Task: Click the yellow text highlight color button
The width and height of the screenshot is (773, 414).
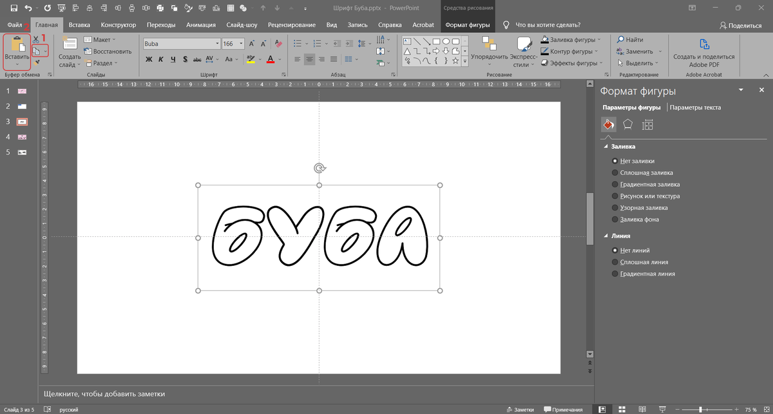Action: [250, 59]
